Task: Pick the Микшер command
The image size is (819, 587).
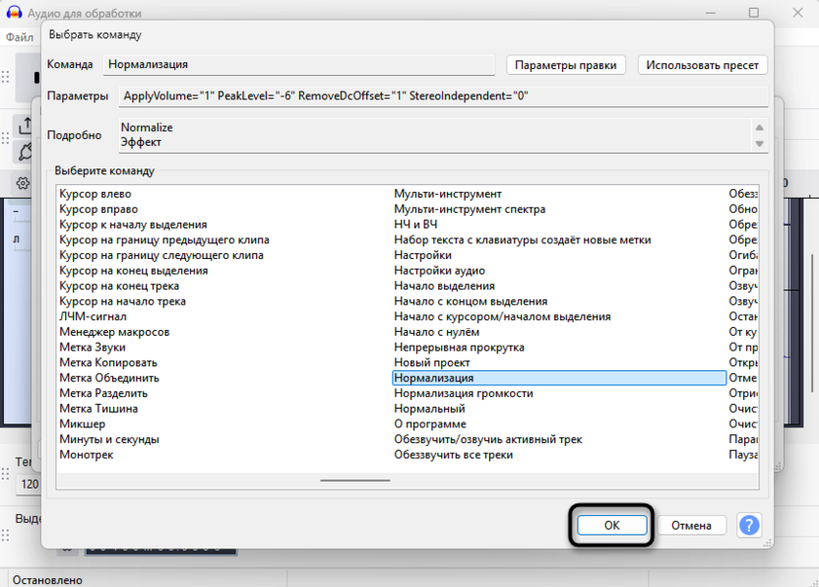Action: point(82,424)
